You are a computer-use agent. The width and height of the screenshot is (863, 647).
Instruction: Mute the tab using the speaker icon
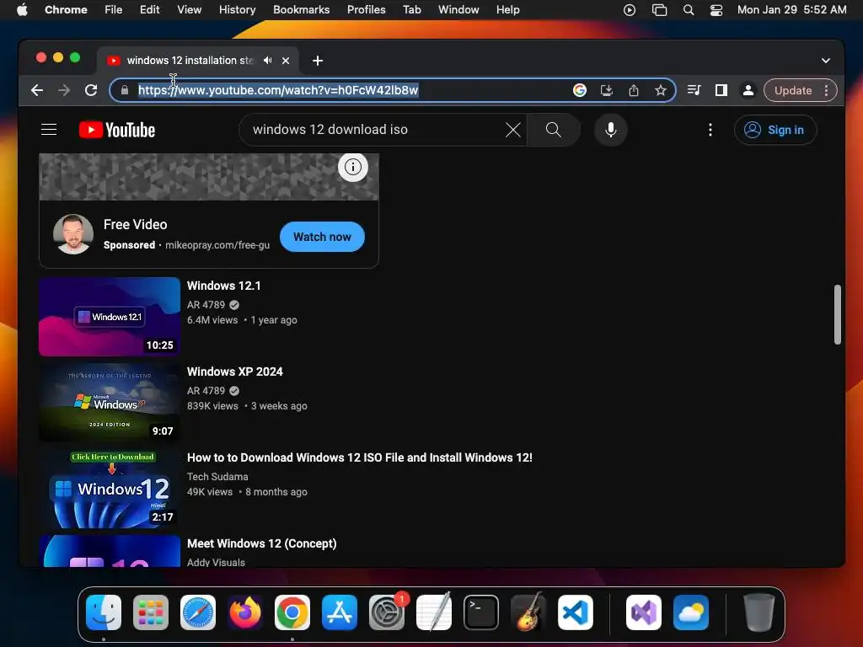[x=267, y=61]
